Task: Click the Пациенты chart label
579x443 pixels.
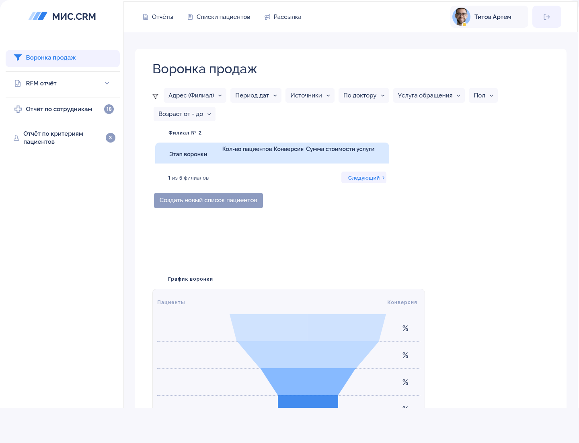Action: (171, 302)
